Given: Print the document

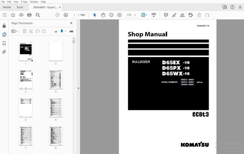Looking at the screenshot, I should click(29, 15).
